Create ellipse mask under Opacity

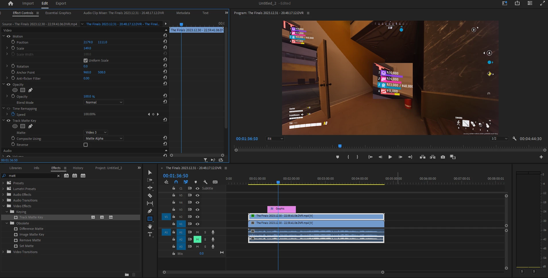coord(15,90)
